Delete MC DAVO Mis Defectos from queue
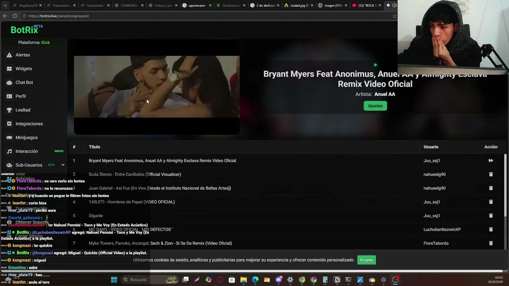Viewport: 509px width, 286px height. point(491,230)
